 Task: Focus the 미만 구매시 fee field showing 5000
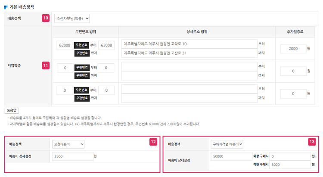[x=290, y=165]
